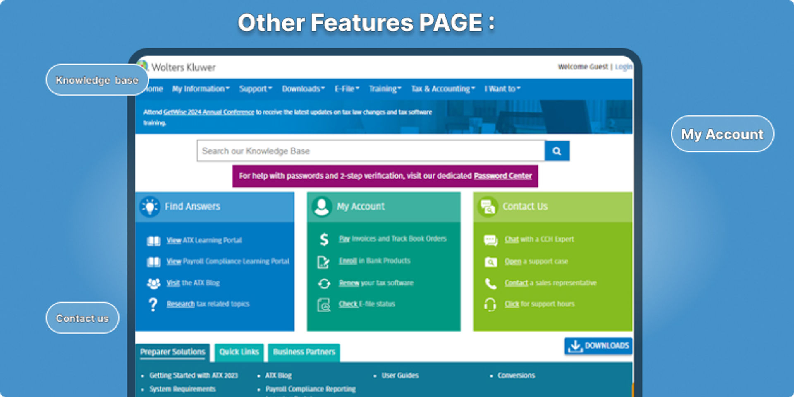Image resolution: width=794 pixels, height=397 pixels.
Task: Open View Payroll Compliance Learning Portal link
Action: coord(228,262)
